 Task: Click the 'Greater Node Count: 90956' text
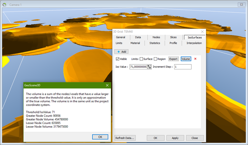pos(43,116)
